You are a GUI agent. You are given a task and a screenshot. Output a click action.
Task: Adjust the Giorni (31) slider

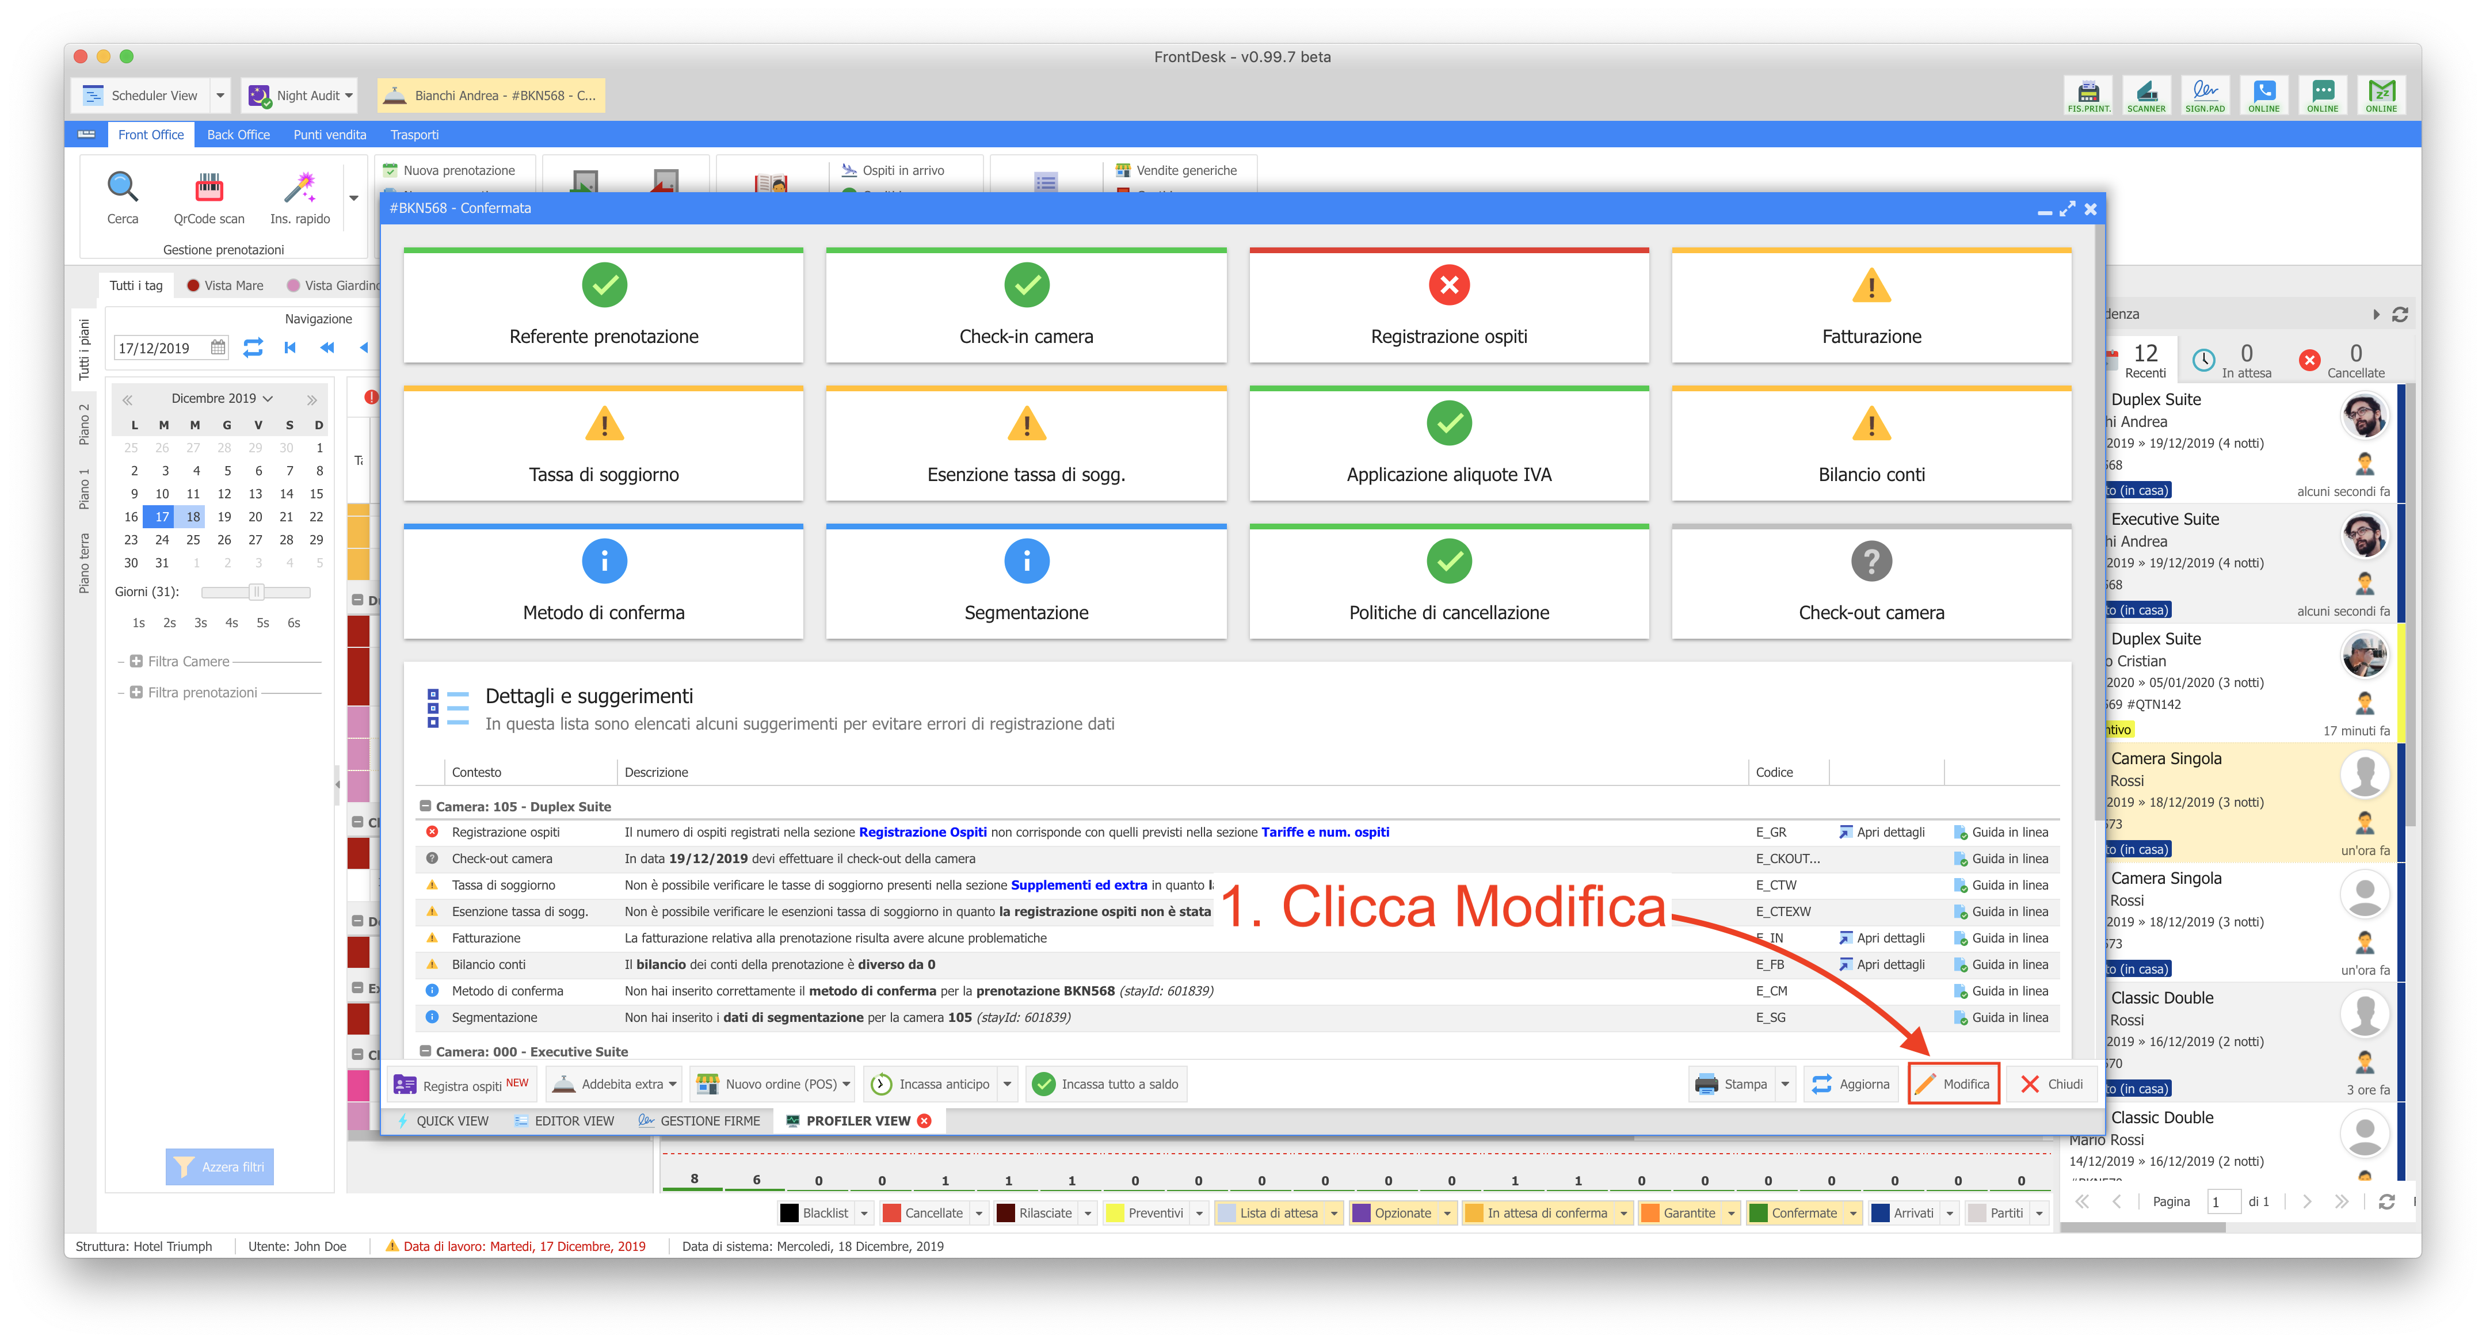click(256, 593)
